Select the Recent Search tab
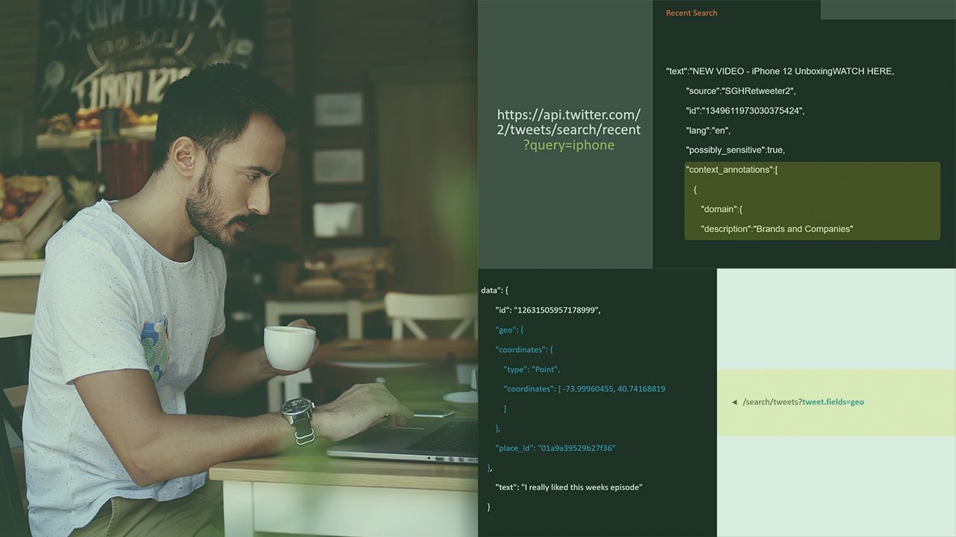Viewport: 956px width, 537px height. click(x=691, y=13)
